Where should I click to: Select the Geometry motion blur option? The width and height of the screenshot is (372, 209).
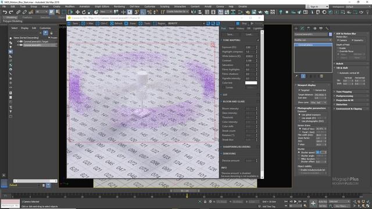[x=352, y=40]
